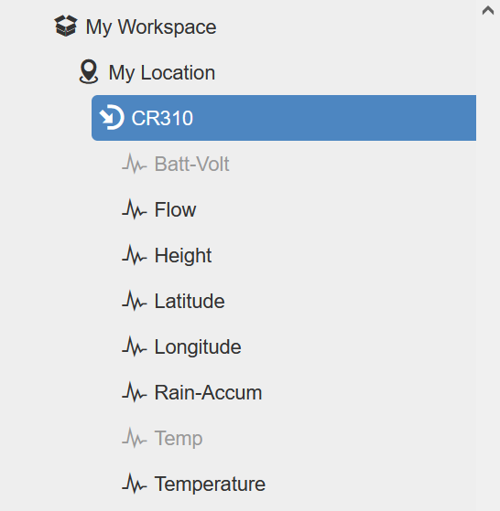Click the waveform icon beside Longitude
Viewport: 500px width, 511px height.
pyautogui.click(x=134, y=346)
